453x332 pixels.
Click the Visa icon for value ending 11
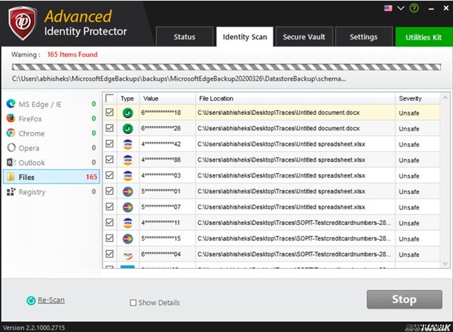point(127,223)
